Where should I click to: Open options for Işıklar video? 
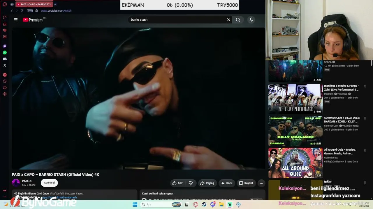365,183
